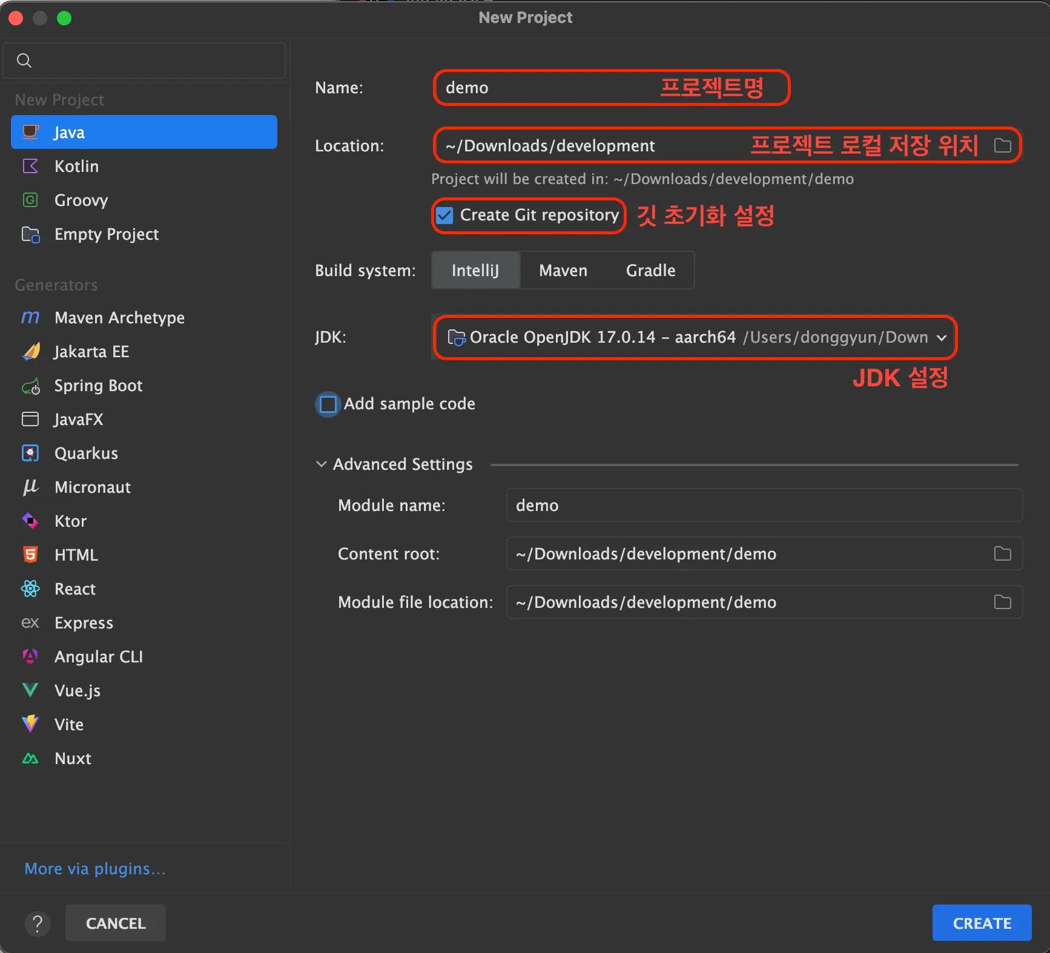Screen dimensions: 1050x953
Task: Choose Maven build system
Action: (563, 270)
